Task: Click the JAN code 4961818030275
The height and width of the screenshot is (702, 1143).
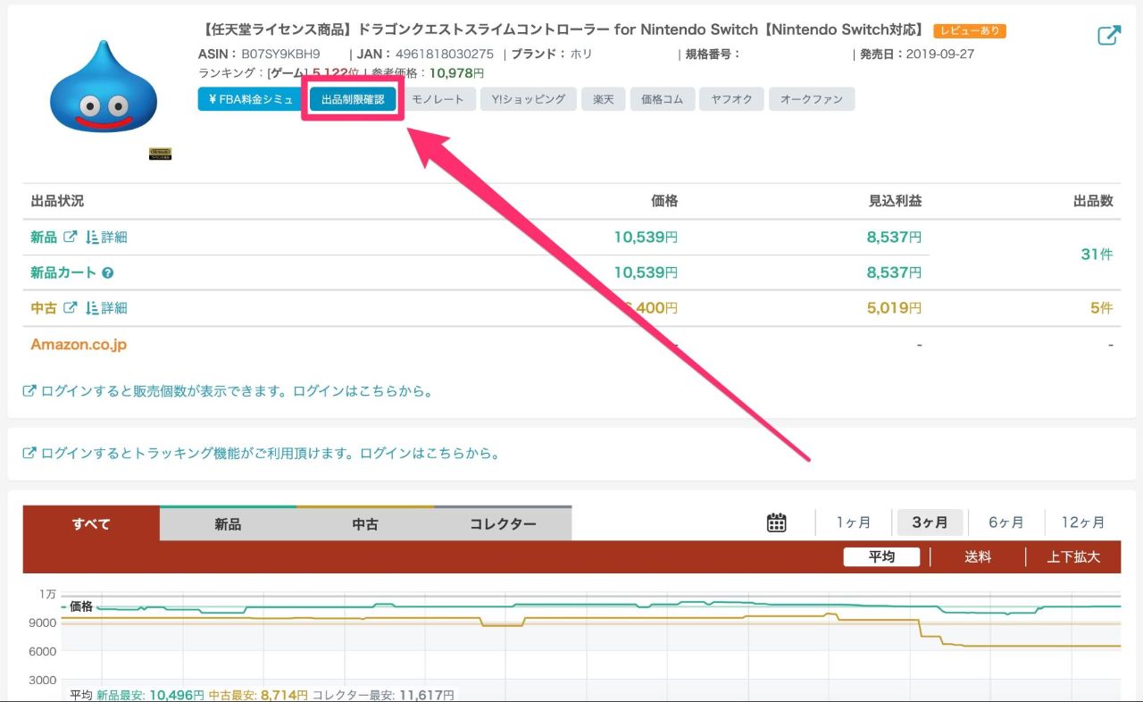Action: (443, 54)
